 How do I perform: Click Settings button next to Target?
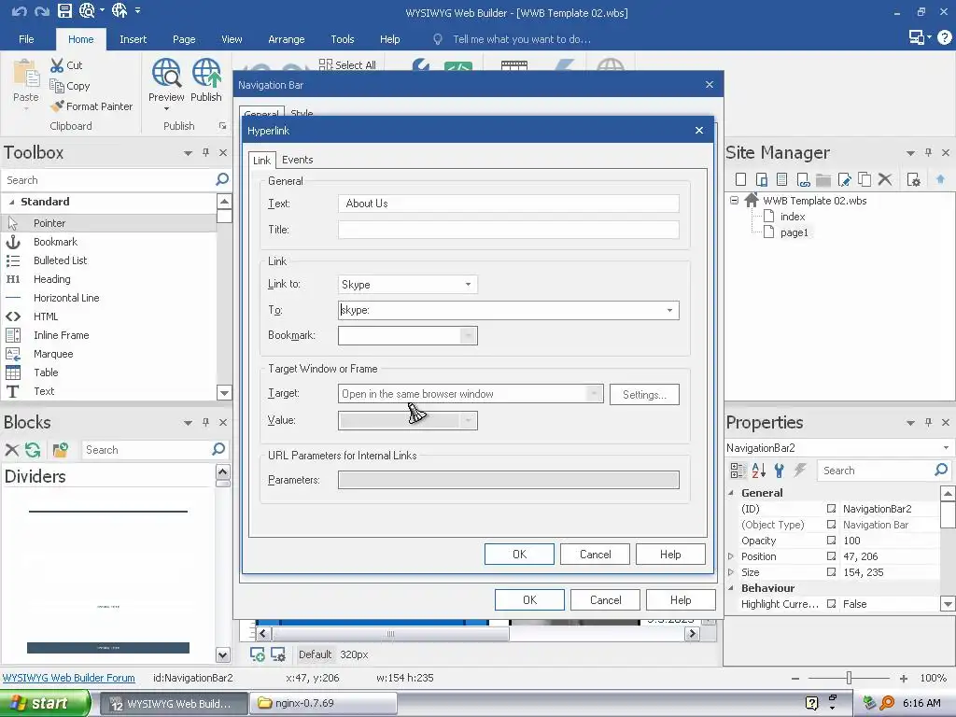[644, 395]
